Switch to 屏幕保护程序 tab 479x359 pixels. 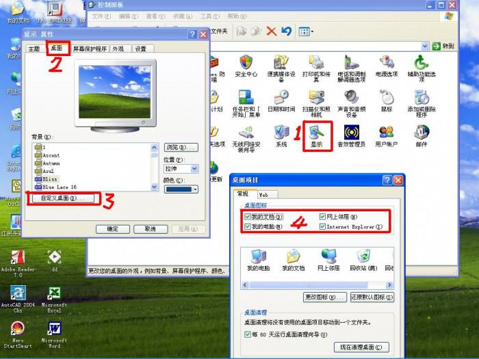tap(90, 49)
